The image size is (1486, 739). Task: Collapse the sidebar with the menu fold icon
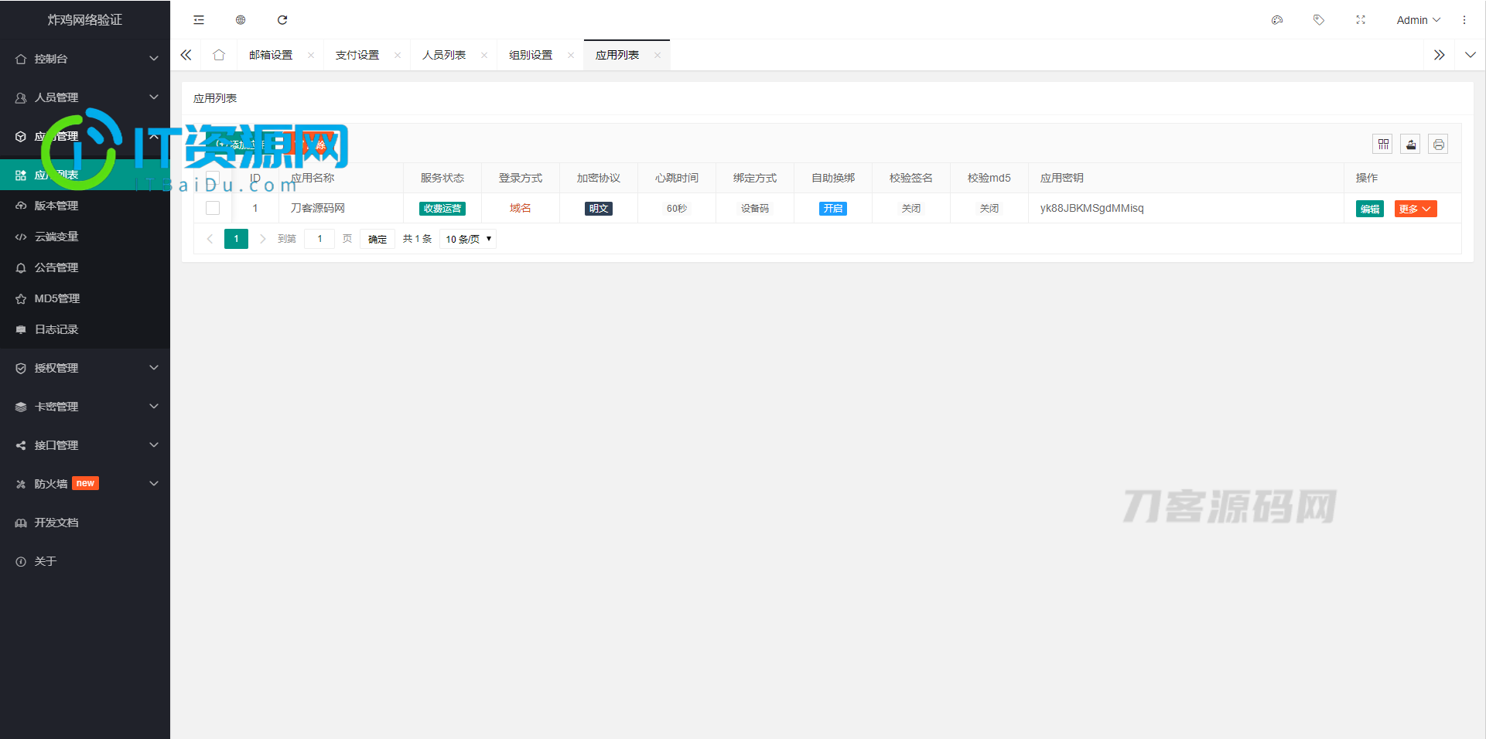tap(199, 20)
